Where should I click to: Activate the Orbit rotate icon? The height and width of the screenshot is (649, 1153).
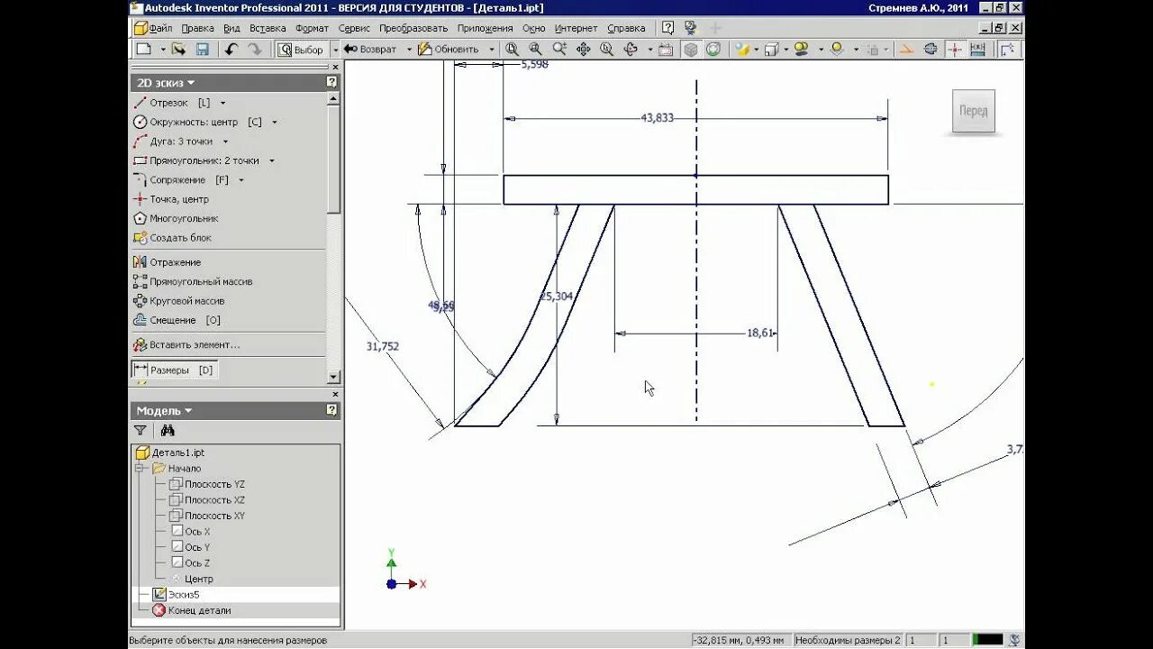coord(631,49)
